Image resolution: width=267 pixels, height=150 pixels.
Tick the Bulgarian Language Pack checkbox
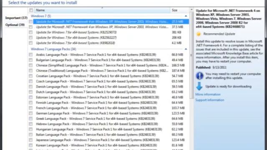tap(30, 60)
